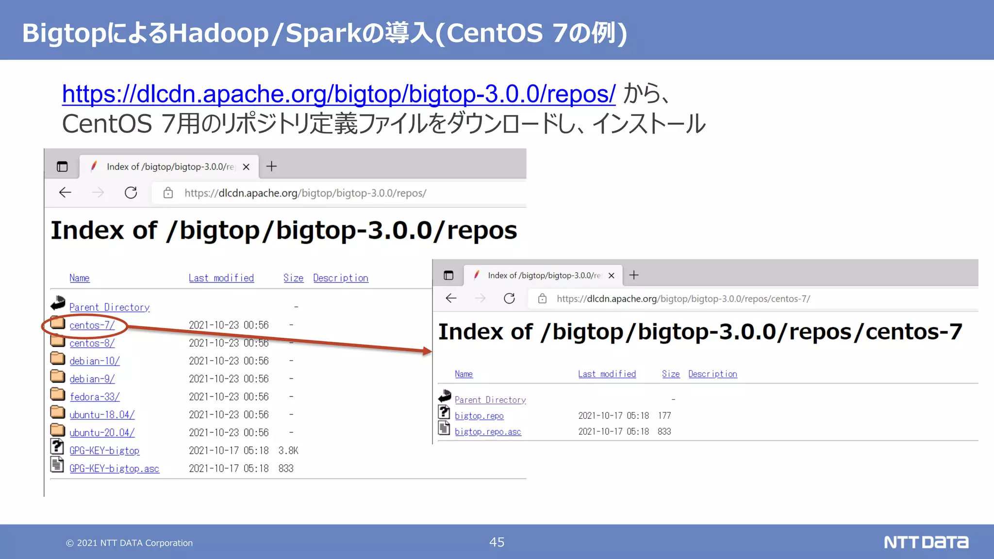Open the fedora-33/ folder link

(x=95, y=397)
